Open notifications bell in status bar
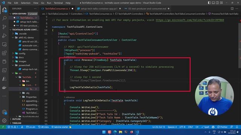Viewport: 241px width, 135px height. (x=237, y=127)
